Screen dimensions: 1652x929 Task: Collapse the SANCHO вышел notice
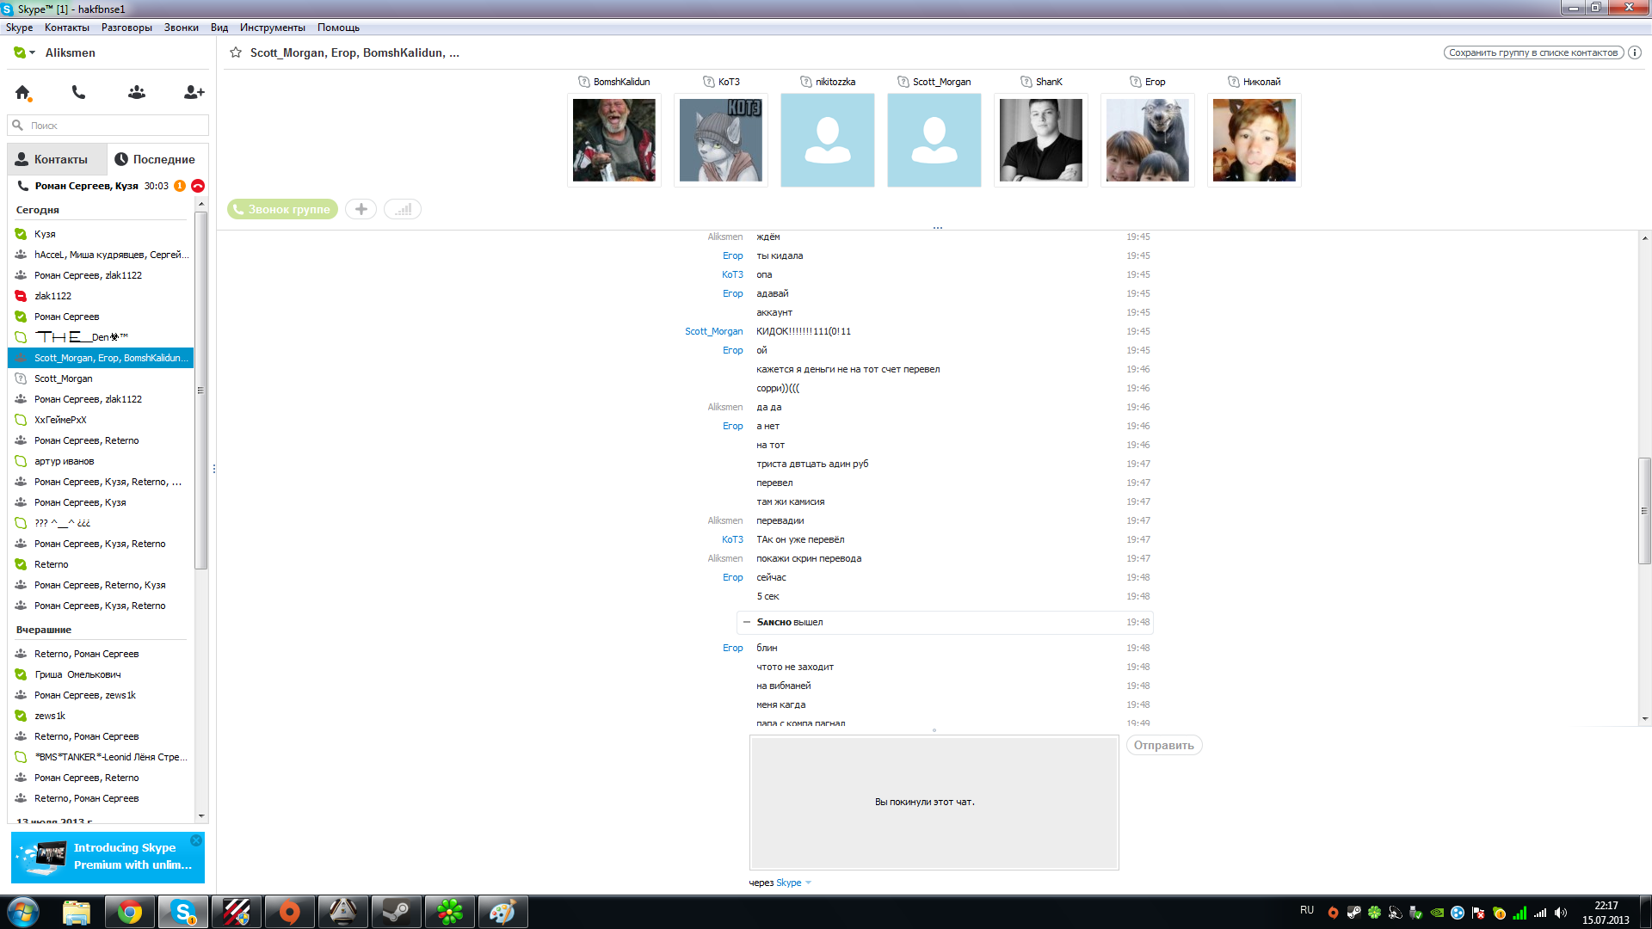coord(746,622)
